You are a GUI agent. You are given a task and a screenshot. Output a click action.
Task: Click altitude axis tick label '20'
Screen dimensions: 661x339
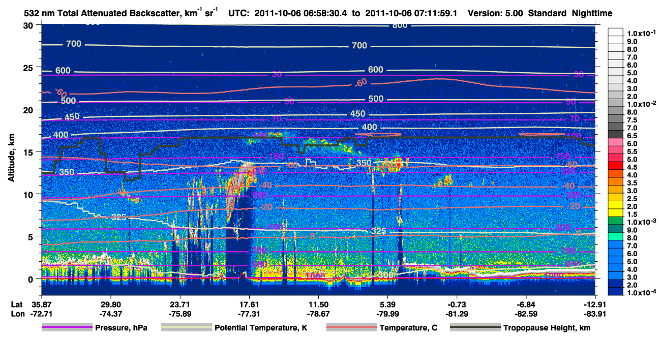point(29,110)
